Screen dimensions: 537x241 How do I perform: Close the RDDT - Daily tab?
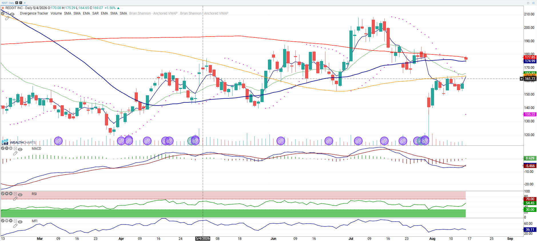25,3
